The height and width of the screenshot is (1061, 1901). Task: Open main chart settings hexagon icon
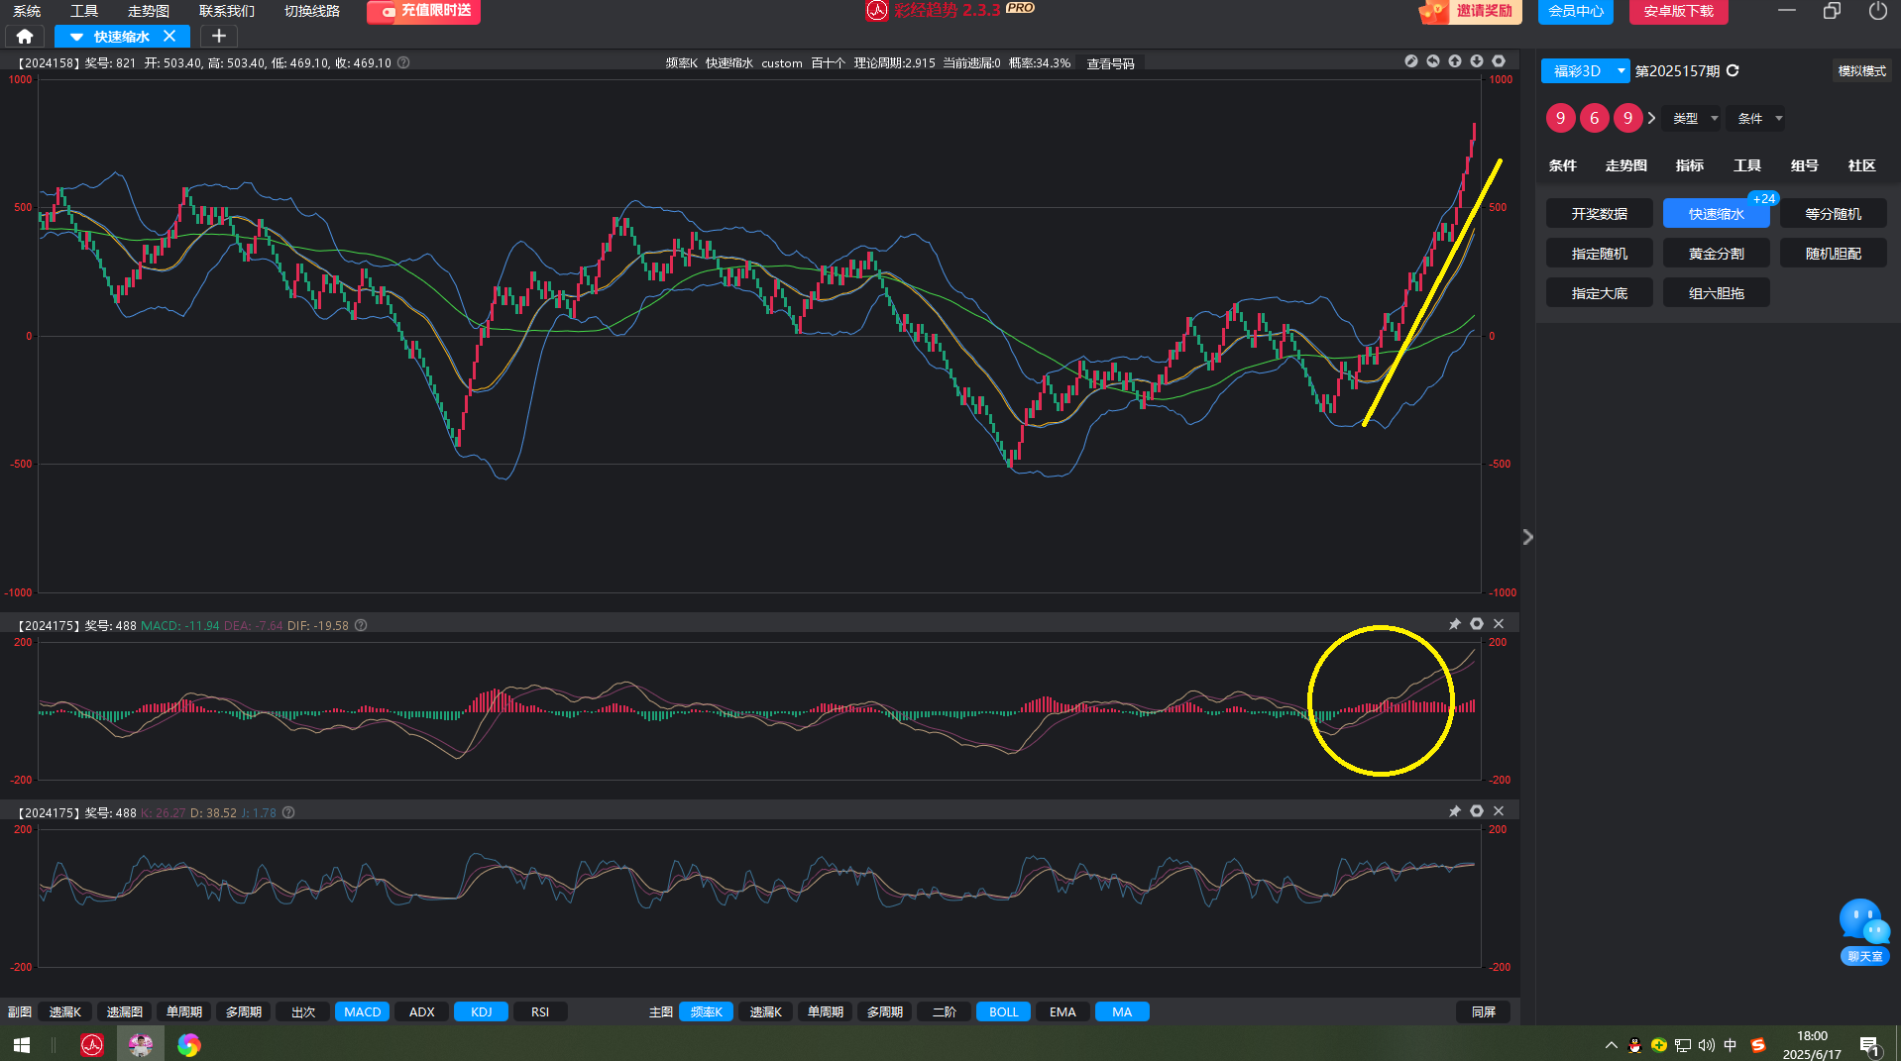pyautogui.click(x=1499, y=61)
